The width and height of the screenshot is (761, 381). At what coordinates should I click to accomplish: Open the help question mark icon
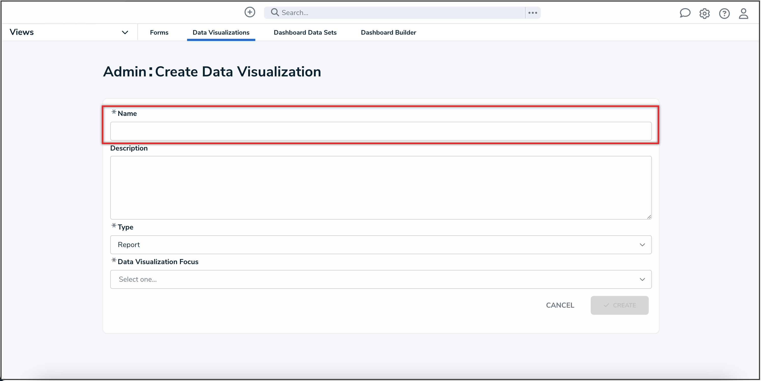[724, 13]
